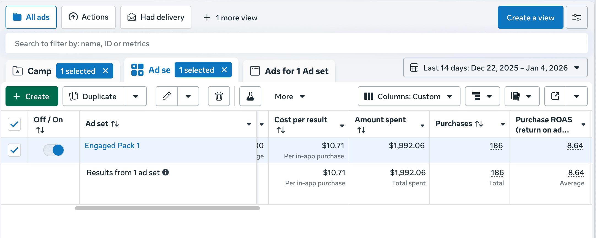The height and width of the screenshot is (238, 596).
Task: Open the A/B test flask icon
Action: (250, 96)
